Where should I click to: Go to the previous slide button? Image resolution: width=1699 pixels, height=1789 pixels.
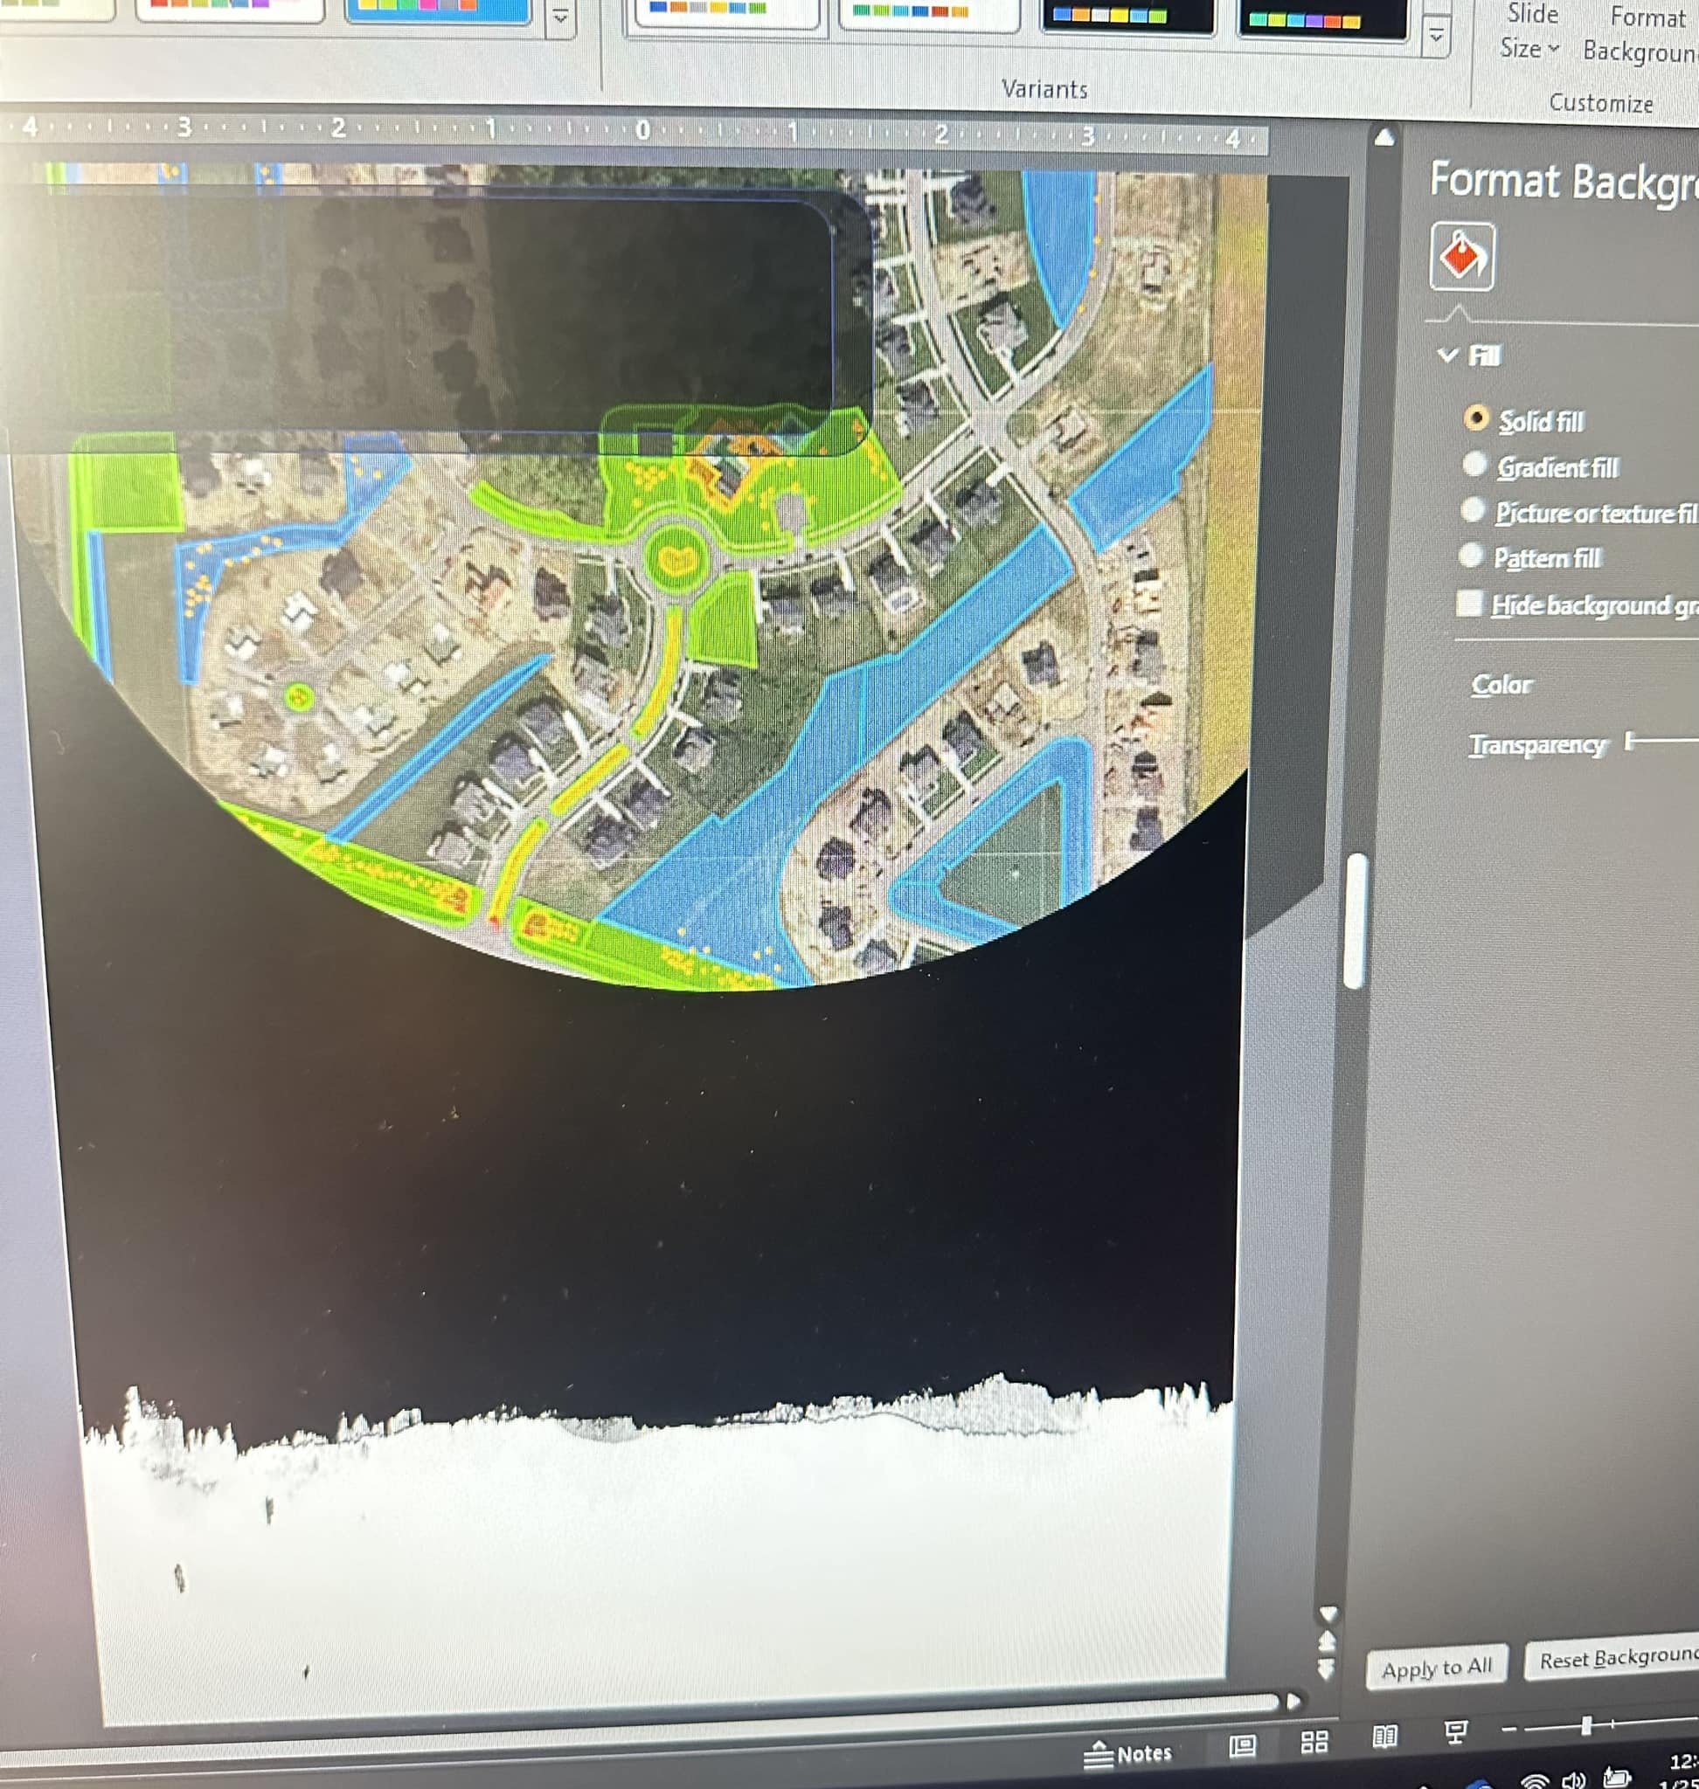[1328, 1640]
